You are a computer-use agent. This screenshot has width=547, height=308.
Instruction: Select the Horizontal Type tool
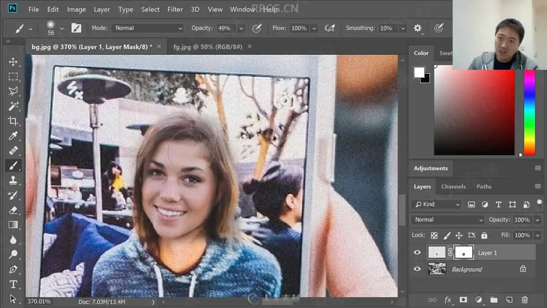(13, 284)
